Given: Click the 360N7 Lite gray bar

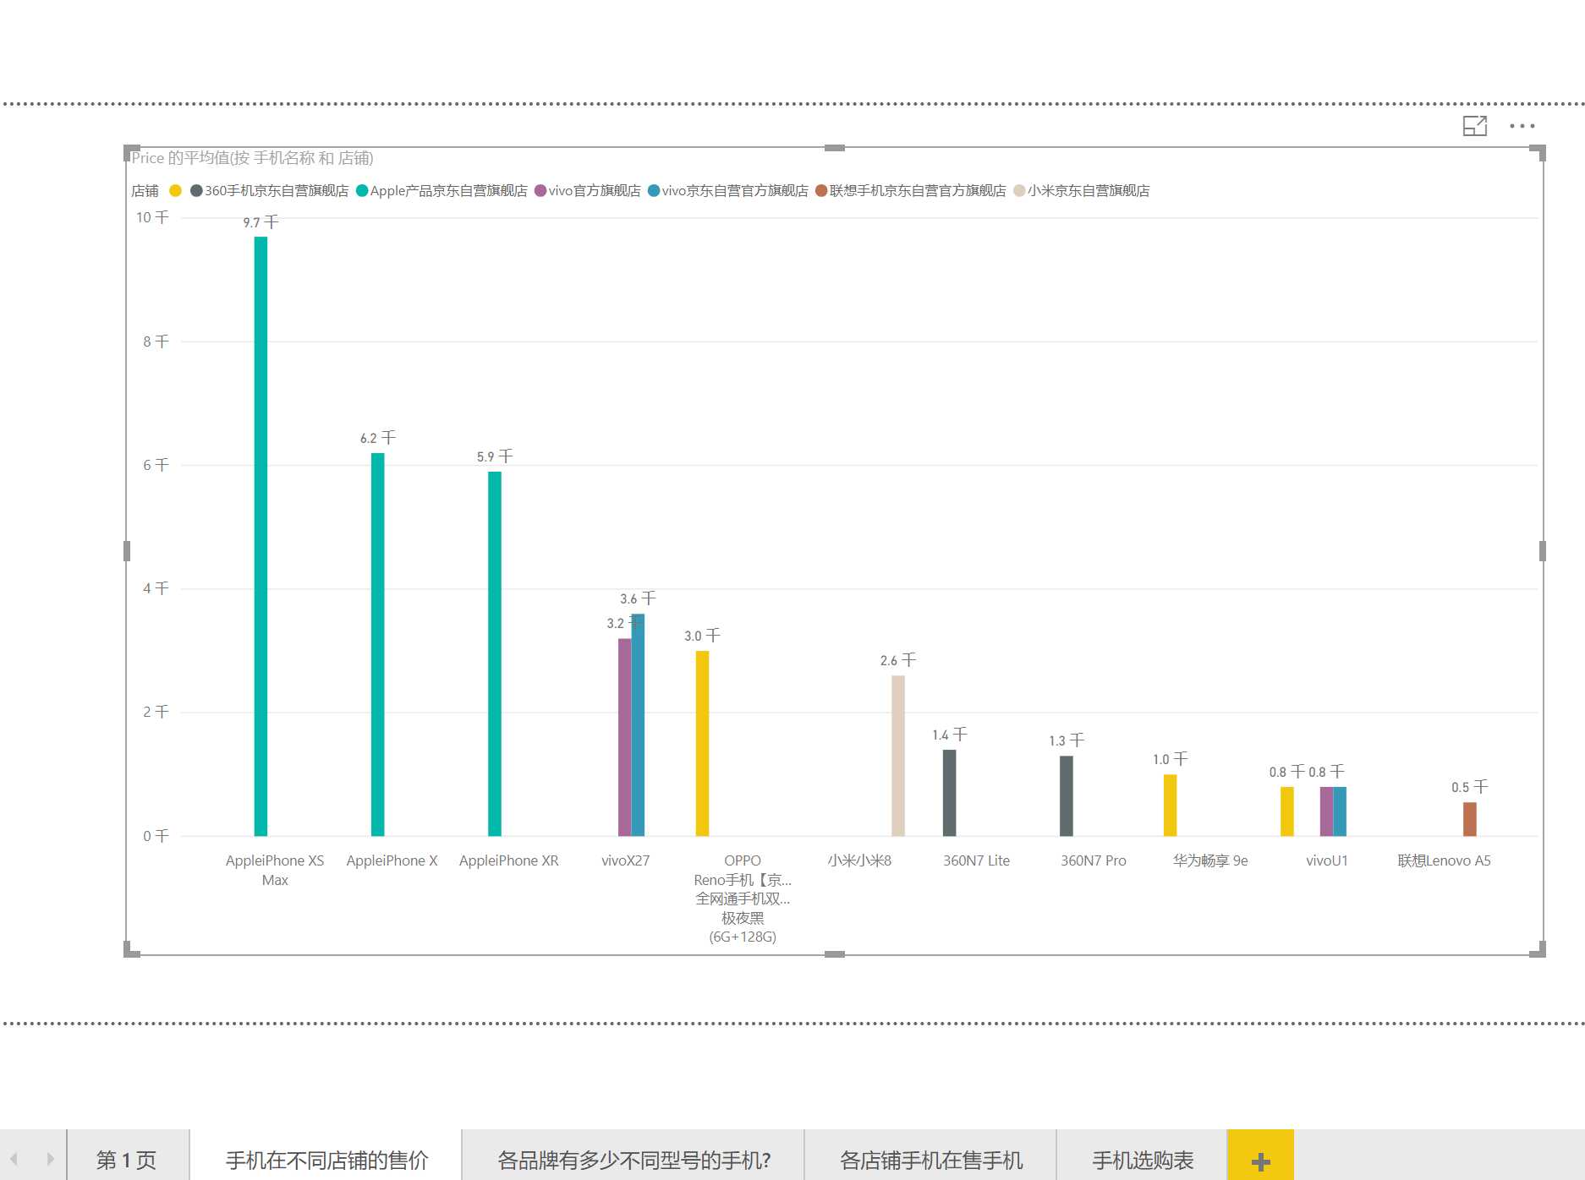Looking at the screenshot, I should [x=949, y=793].
